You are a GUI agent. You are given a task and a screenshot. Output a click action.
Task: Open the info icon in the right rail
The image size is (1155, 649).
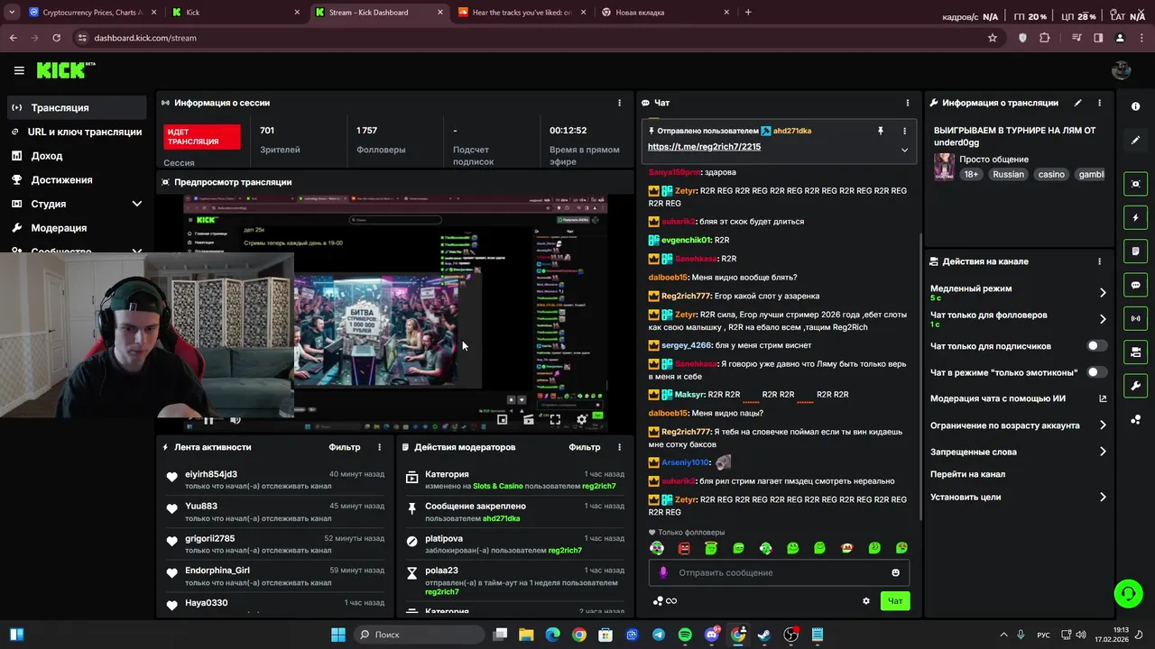1135,106
